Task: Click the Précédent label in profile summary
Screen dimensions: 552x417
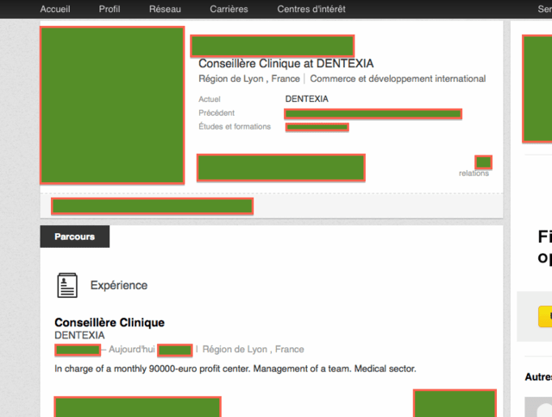Action: (x=216, y=113)
